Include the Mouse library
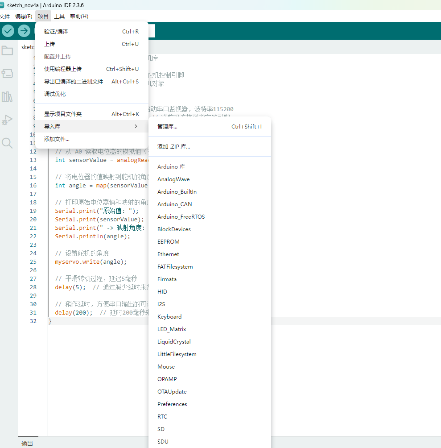 pos(210,367)
